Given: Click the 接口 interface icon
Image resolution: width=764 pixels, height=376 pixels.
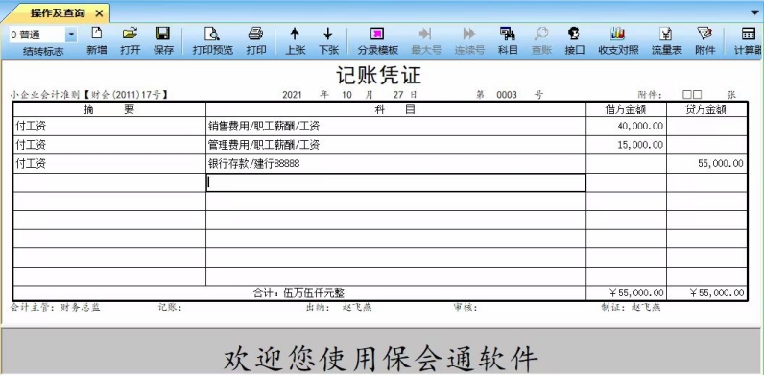Looking at the screenshot, I should click(x=574, y=40).
